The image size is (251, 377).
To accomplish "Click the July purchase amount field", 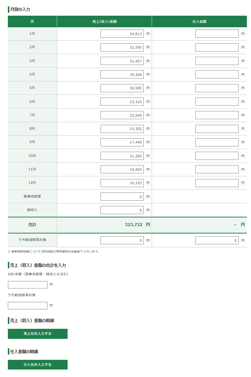I will click(217, 115).
